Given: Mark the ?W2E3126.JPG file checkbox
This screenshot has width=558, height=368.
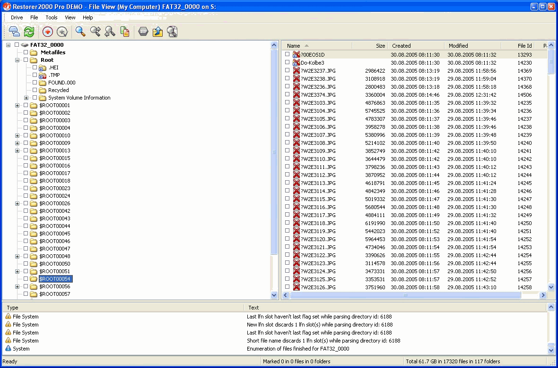Looking at the screenshot, I should (287, 287).
